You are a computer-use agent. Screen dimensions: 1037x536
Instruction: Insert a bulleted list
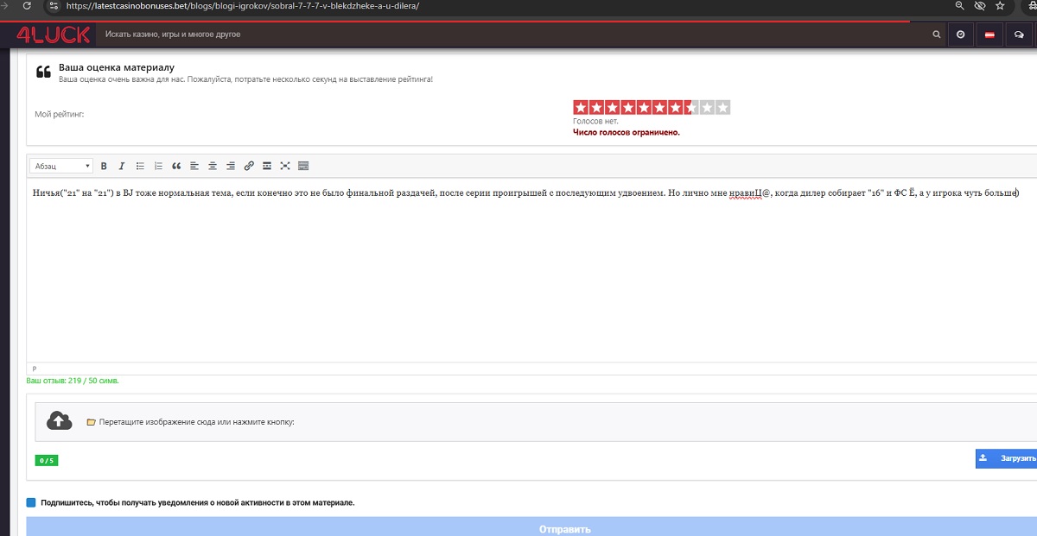[140, 166]
